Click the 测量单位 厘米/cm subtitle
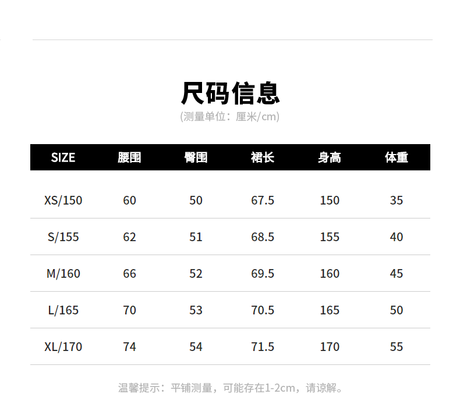The image size is (460, 394). (230, 117)
